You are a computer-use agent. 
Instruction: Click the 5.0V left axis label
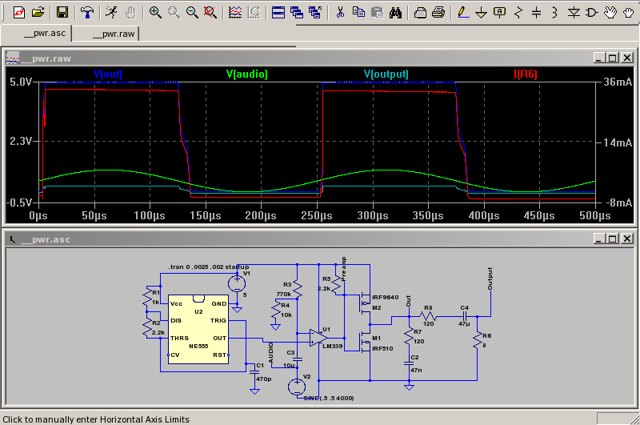point(21,82)
